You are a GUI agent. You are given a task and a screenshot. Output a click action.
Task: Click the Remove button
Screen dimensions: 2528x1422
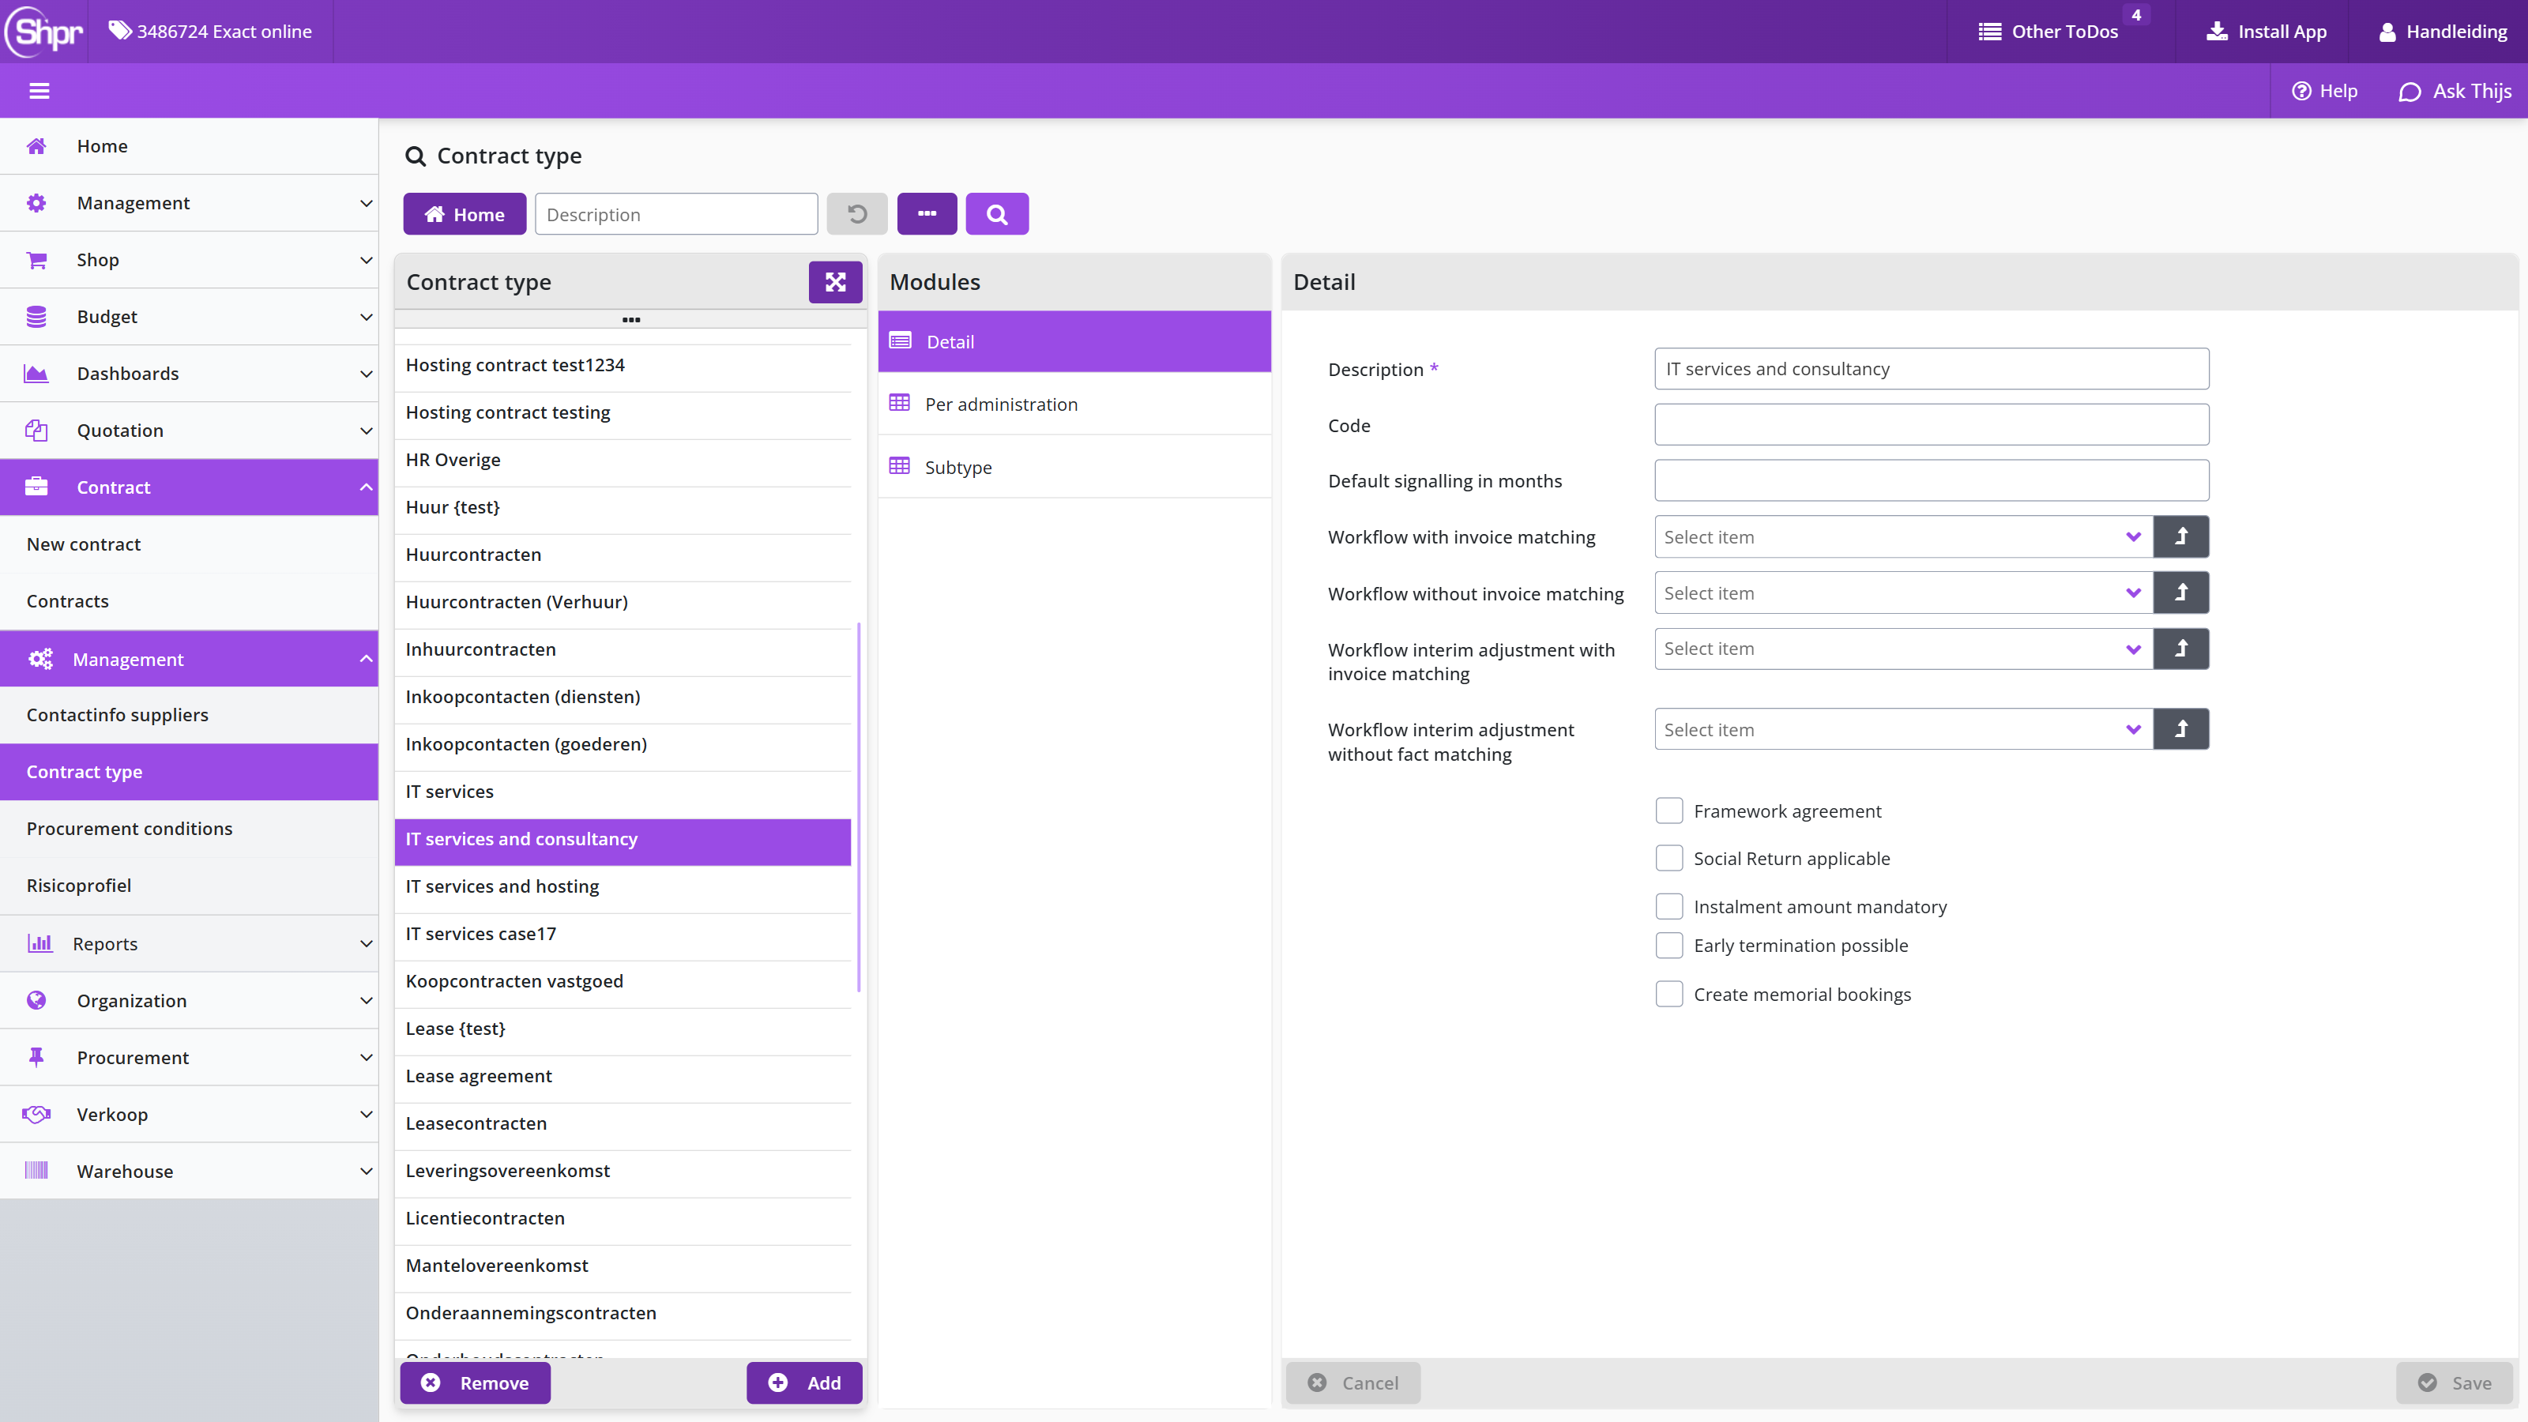pos(475,1382)
